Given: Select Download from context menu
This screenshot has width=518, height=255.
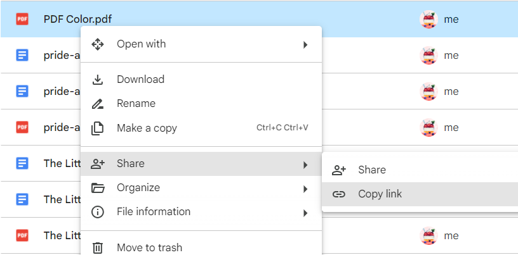Looking at the screenshot, I should tap(140, 80).
